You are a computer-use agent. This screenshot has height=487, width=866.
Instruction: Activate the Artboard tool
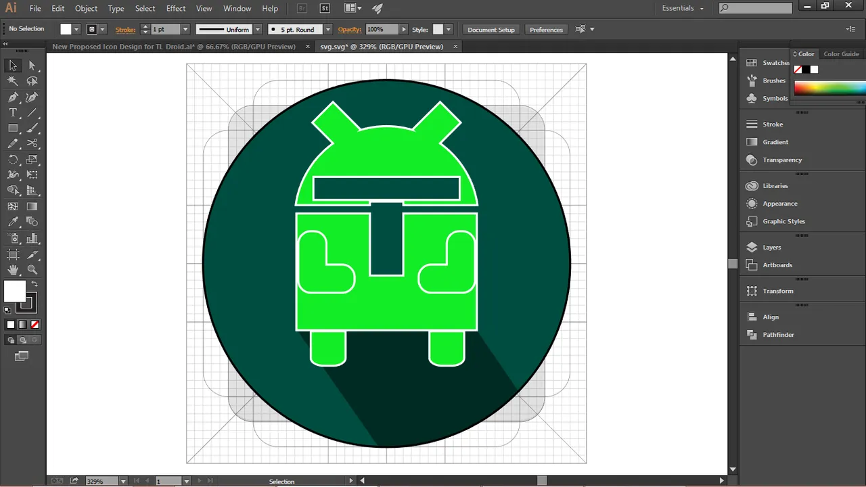click(13, 254)
